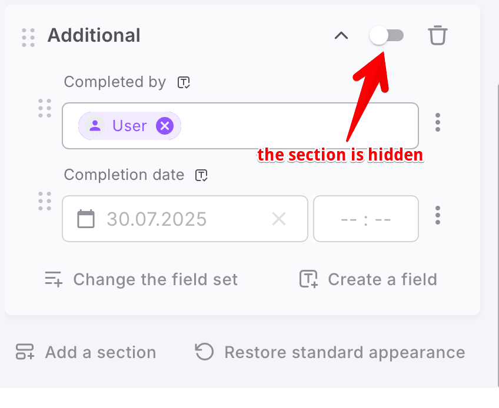Click Create a field
This screenshot has width=499, height=408.
coord(368,279)
